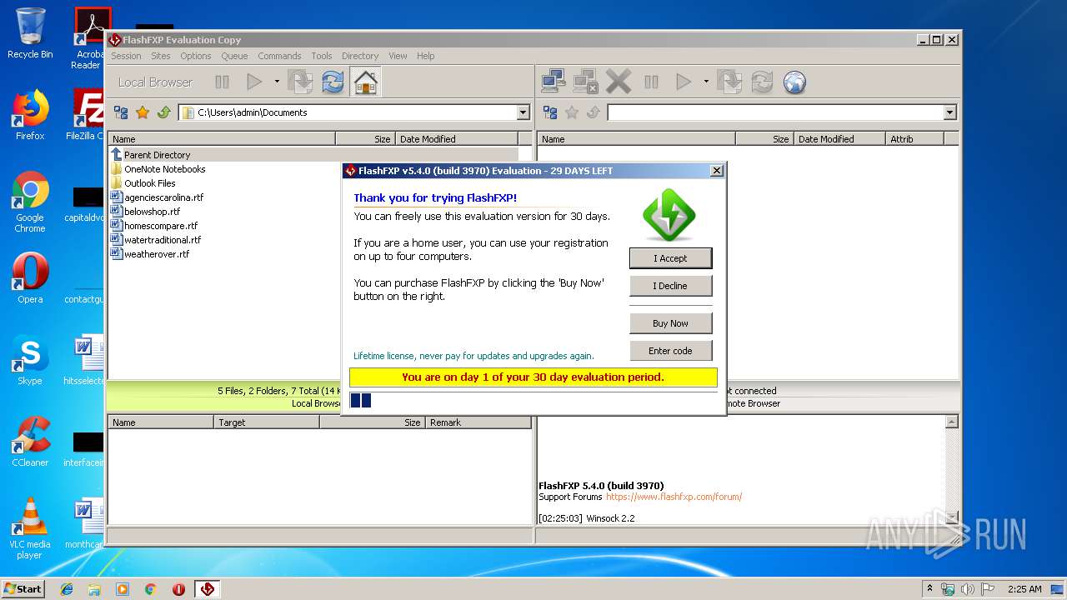Open the remote play dropdown arrow
The image size is (1067, 600).
point(706,82)
